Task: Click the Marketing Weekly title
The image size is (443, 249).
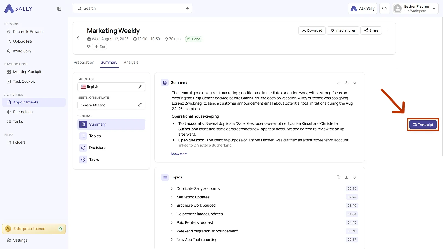Action: (x=113, y=31)
